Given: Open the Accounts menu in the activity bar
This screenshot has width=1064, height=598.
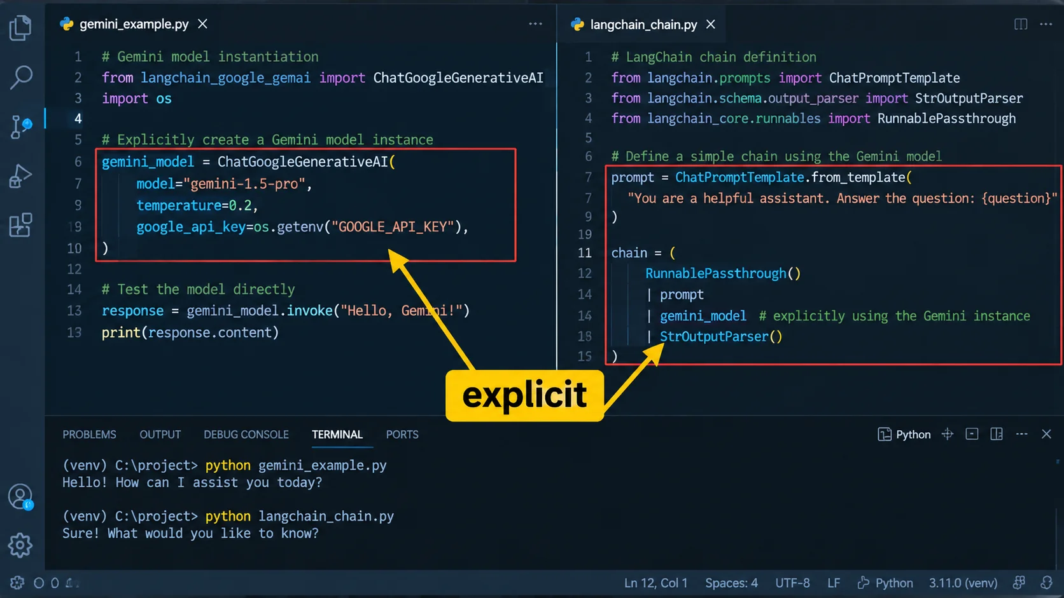Looking at the screenshot, I should [20, 497].
